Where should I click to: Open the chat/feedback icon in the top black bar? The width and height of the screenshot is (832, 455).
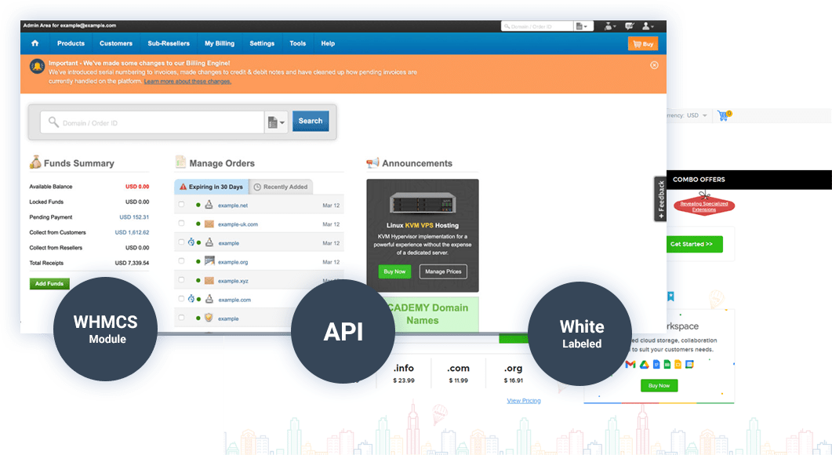[x=630, y=26]
